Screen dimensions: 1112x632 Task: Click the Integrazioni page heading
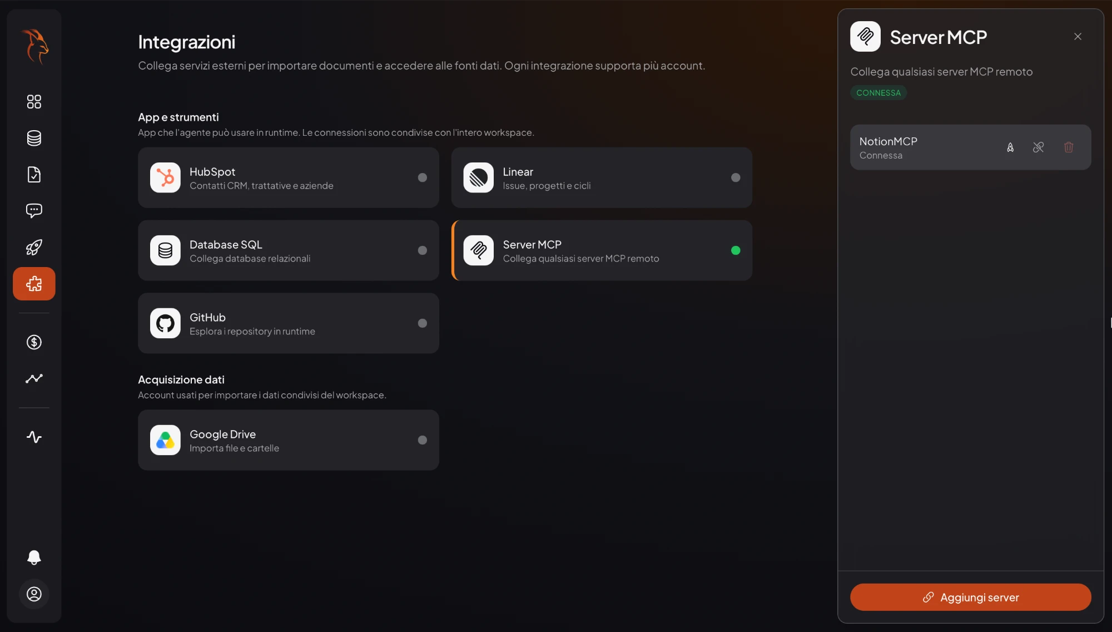click(x=187, y=42)
